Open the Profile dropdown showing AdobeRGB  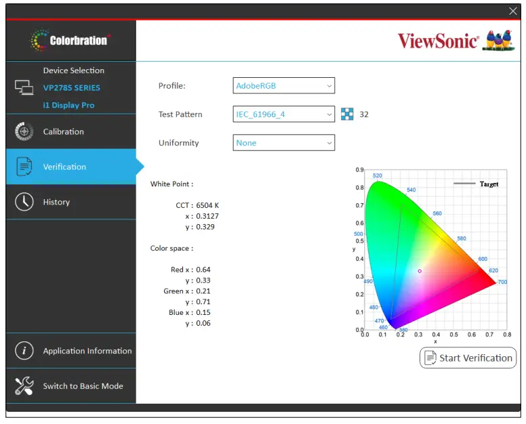coord(284,85)
